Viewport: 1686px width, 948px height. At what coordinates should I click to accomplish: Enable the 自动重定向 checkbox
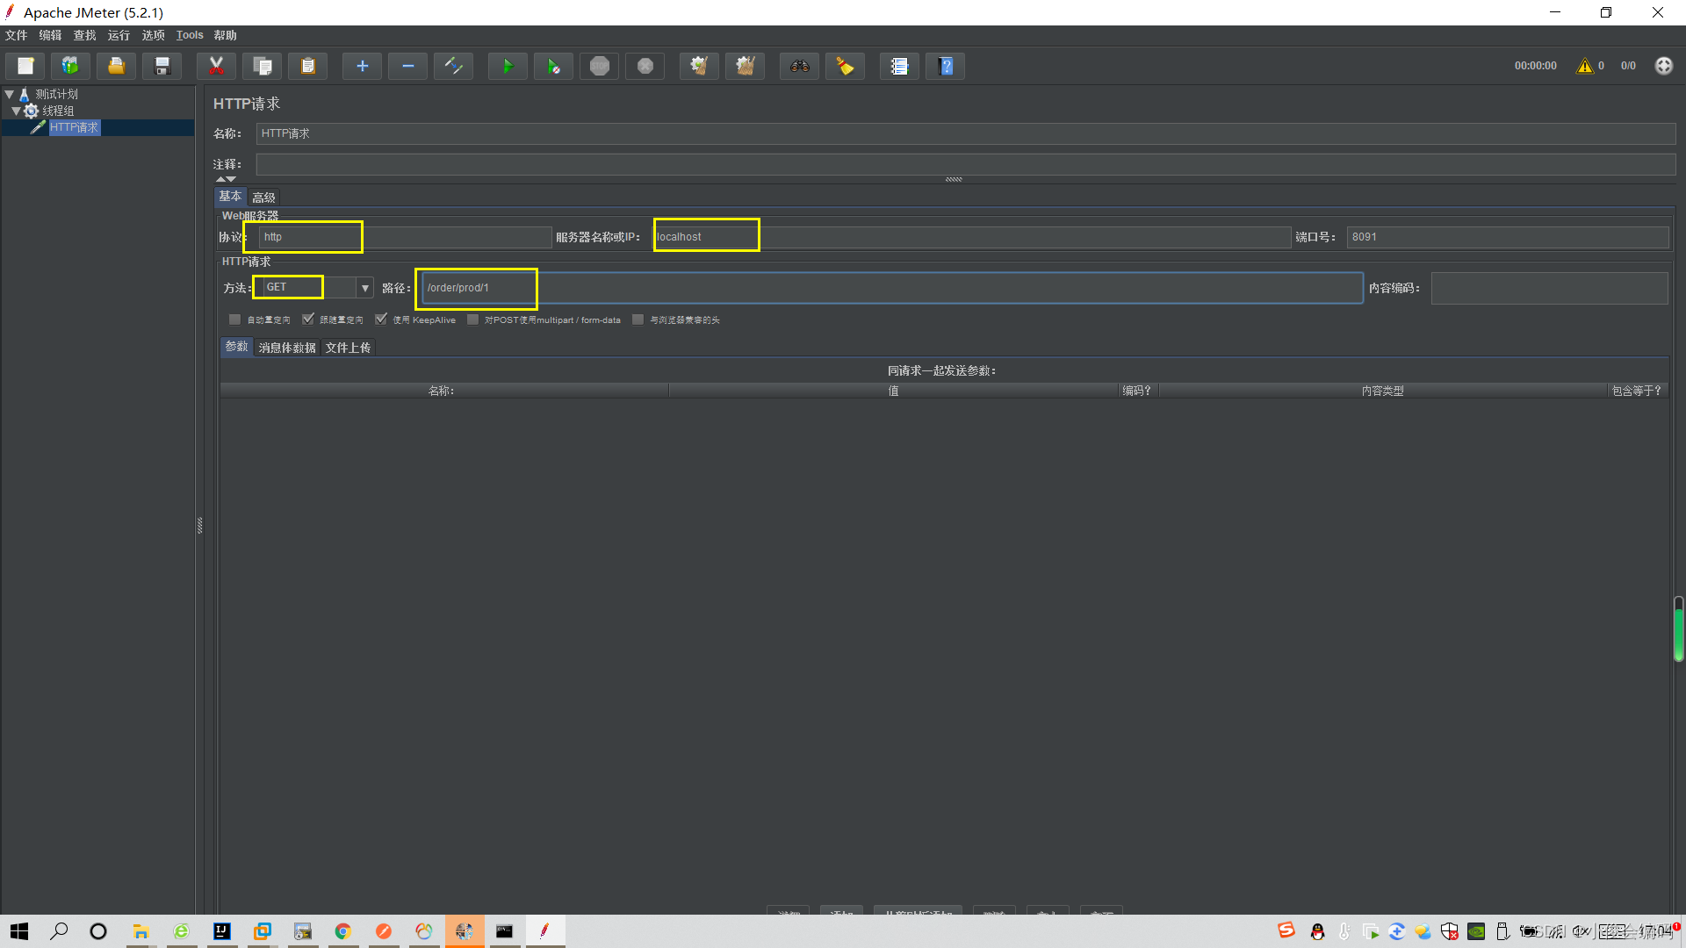(234, 320)
